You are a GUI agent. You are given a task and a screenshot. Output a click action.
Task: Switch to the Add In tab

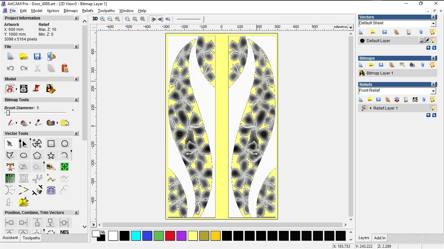379,238
